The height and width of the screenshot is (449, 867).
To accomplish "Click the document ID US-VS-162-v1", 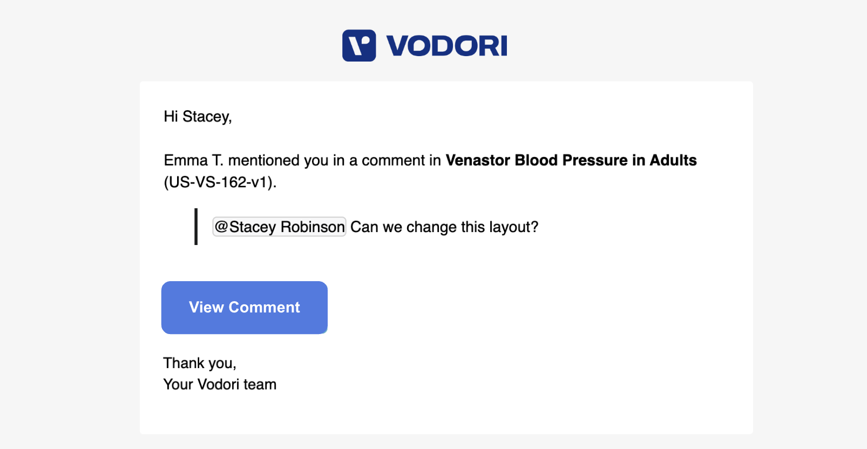I will click(220, 182).
